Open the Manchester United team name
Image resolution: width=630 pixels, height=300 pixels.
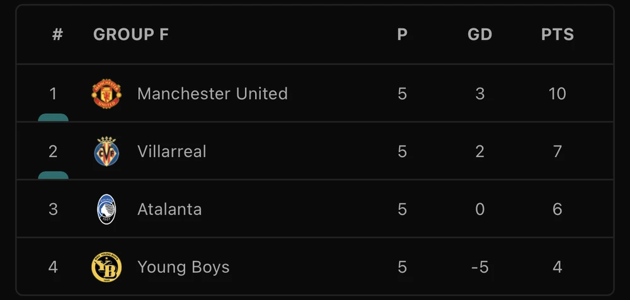pos(212,94)
